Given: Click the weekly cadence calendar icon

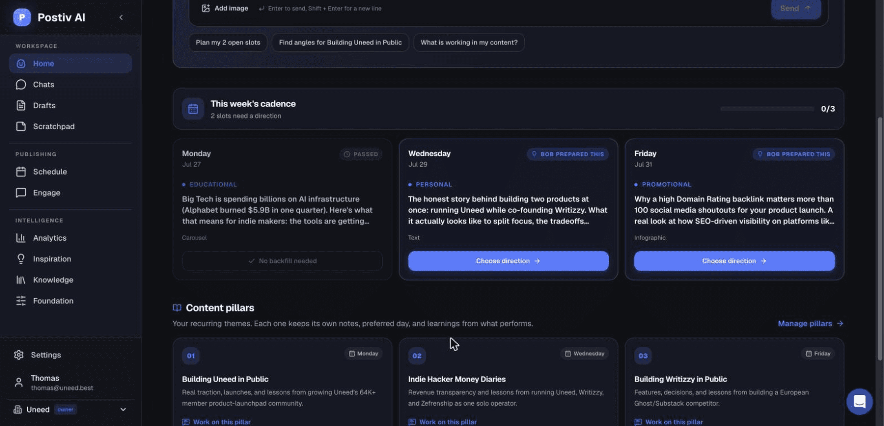Looking at the screenshot, I should (x=193, y=109).
